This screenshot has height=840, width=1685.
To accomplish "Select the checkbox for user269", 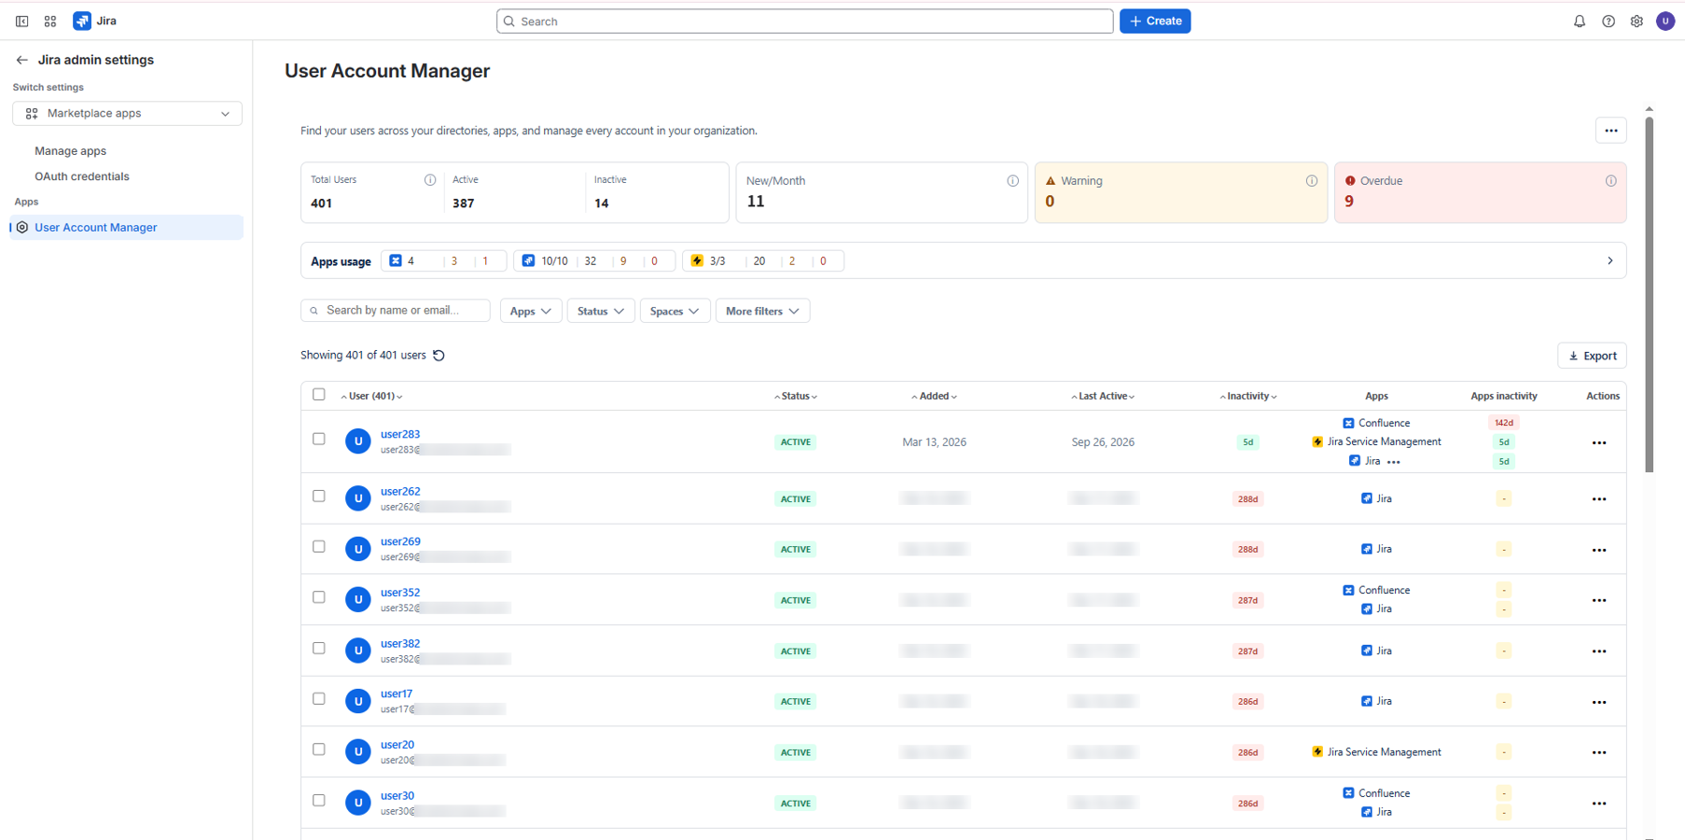I will click(x=319, y=547).
